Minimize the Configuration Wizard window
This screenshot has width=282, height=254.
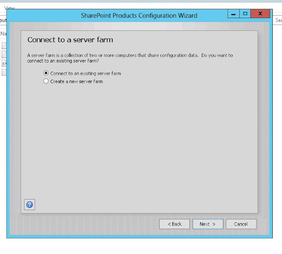point(234,14)
